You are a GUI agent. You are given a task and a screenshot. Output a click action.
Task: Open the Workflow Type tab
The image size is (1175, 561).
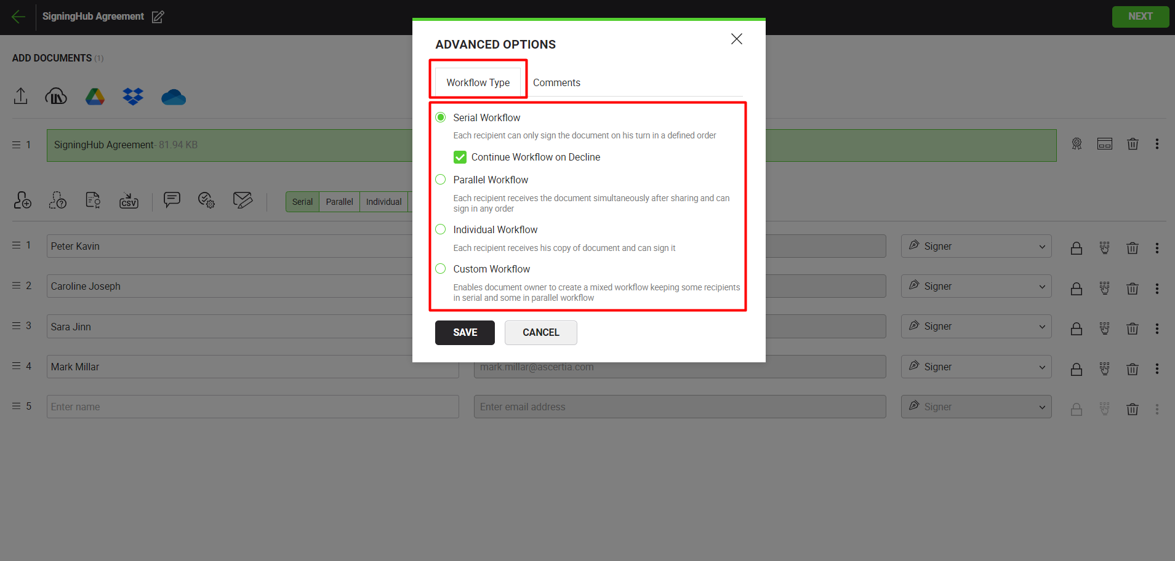coord(478,82)
